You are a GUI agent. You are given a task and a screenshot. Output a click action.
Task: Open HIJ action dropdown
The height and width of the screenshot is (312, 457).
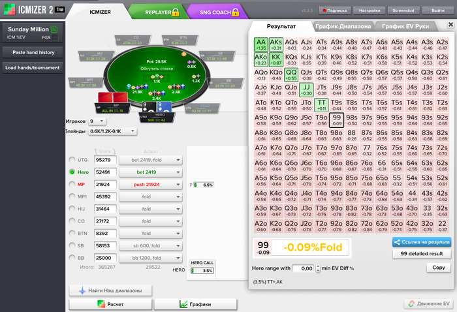(151, 209)
